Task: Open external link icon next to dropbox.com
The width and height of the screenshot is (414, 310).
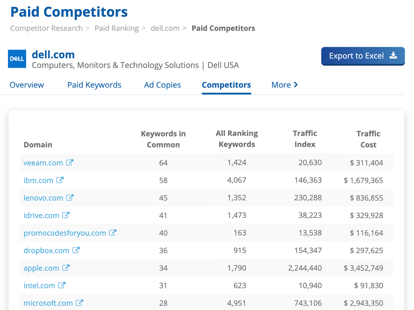Action: point(76,250)
